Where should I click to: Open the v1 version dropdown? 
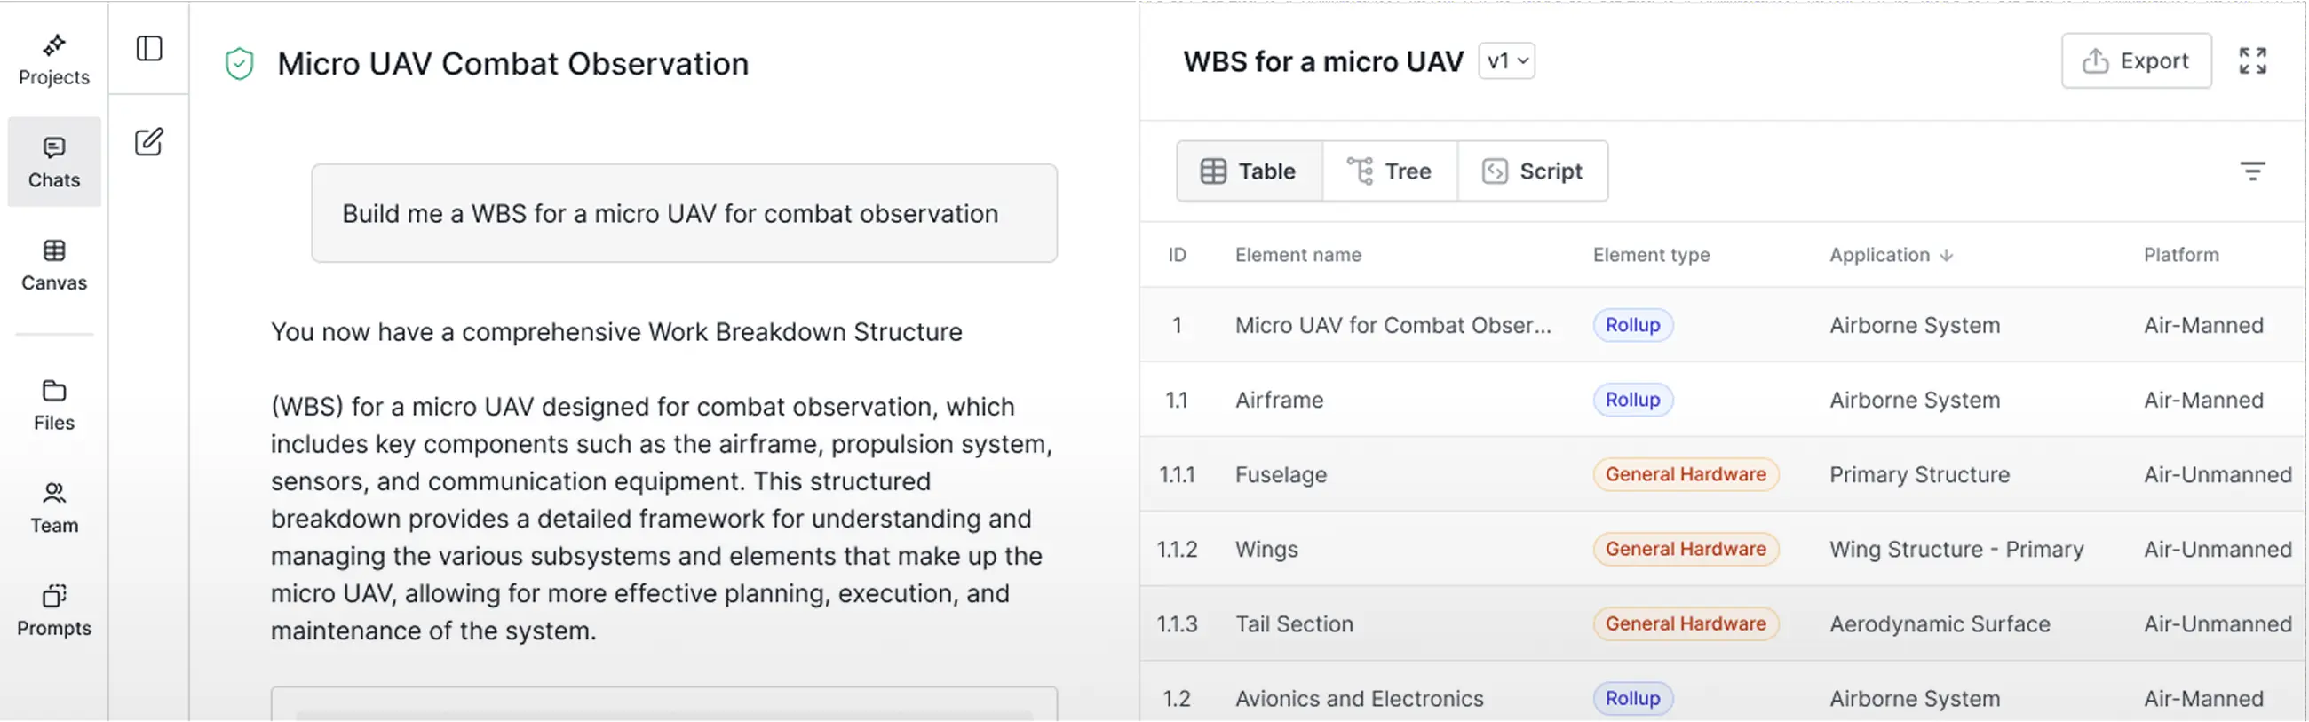(1506, 61)
